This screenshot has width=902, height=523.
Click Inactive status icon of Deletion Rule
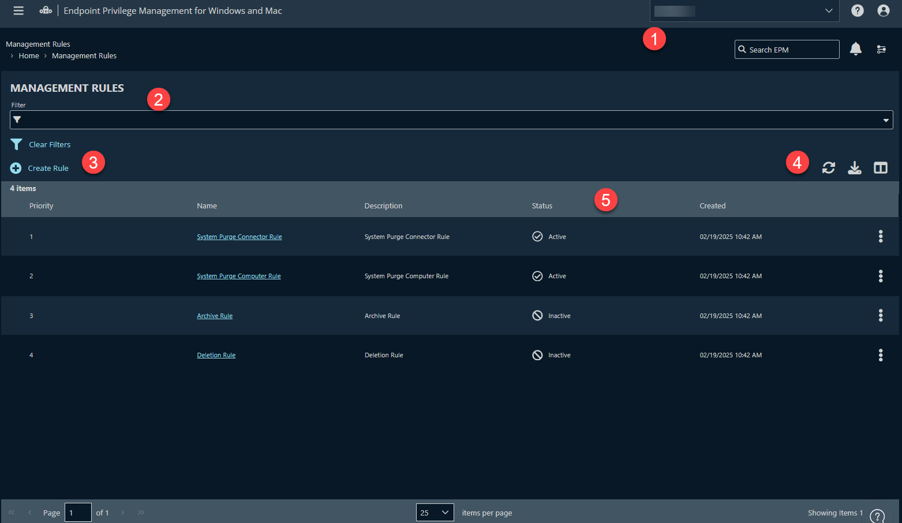coord(537,355)
